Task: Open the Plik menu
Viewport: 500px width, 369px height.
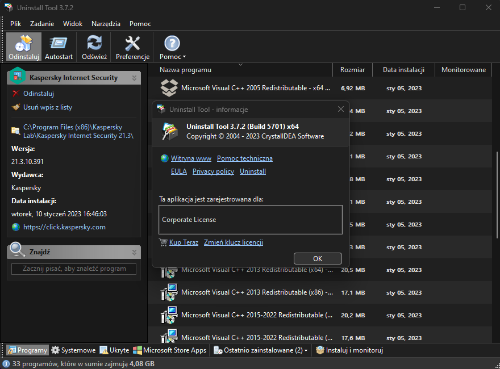Action: [x=15, y=24]
